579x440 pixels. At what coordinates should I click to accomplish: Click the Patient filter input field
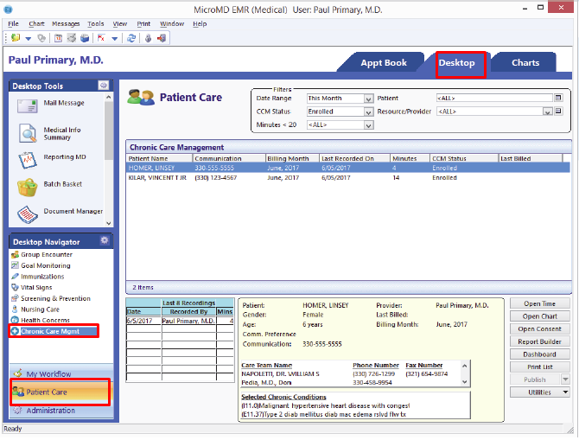point(494,98)
